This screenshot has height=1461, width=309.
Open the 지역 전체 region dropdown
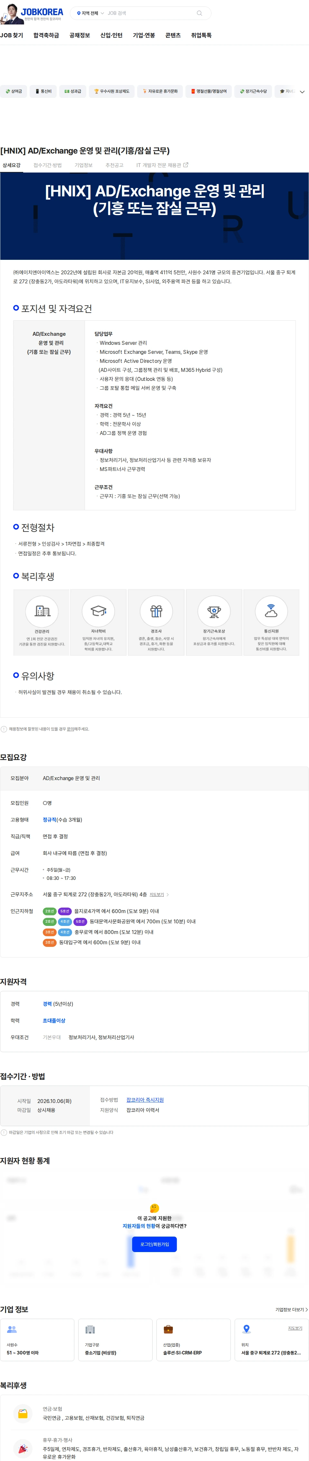tap(91, 13)
